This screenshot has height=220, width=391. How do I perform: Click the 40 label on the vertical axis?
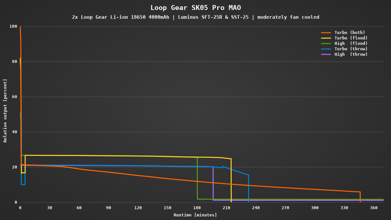[15, 132]
